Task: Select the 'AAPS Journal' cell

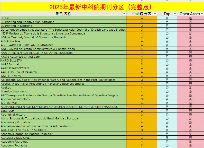Action: (x=63, y=64)
